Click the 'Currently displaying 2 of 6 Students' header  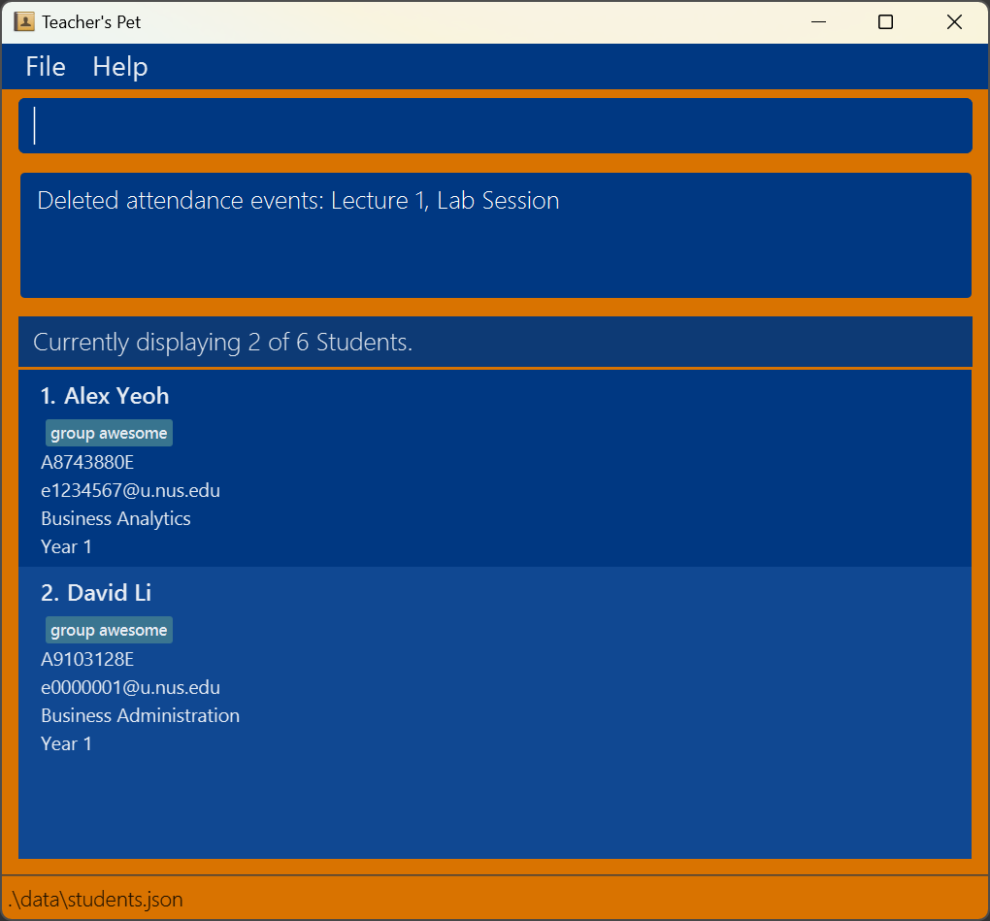click(222, 343)
